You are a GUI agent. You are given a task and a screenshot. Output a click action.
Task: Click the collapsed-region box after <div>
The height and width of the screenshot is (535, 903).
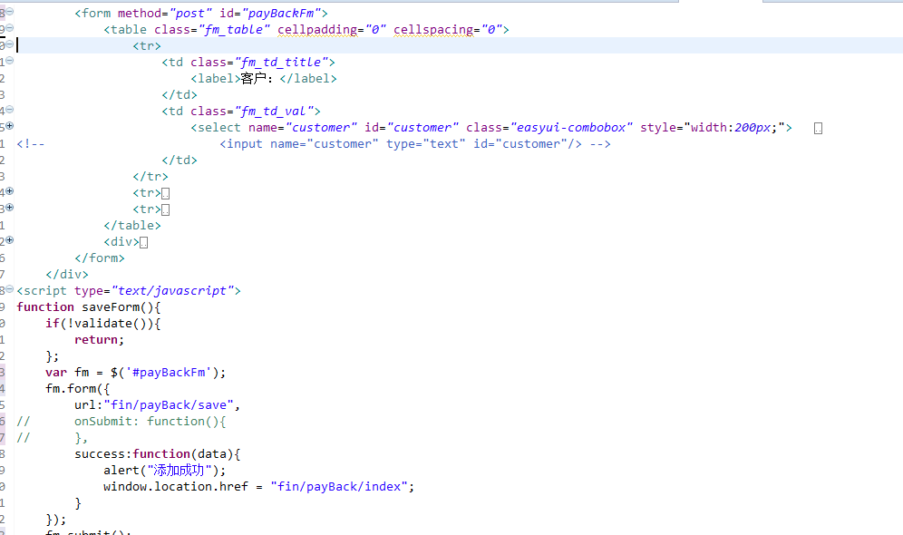tap(144, 242)
